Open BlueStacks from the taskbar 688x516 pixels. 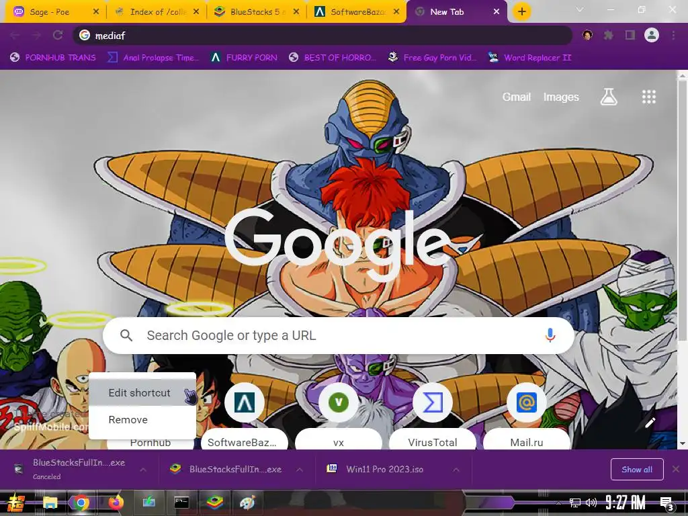point(214,503)
